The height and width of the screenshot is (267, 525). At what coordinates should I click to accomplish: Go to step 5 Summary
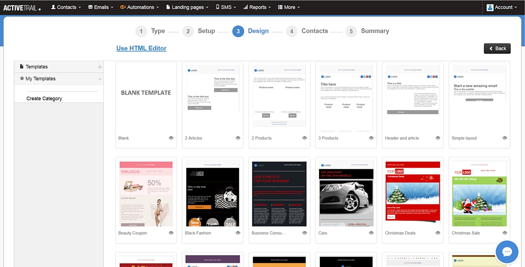click(367, 31)
